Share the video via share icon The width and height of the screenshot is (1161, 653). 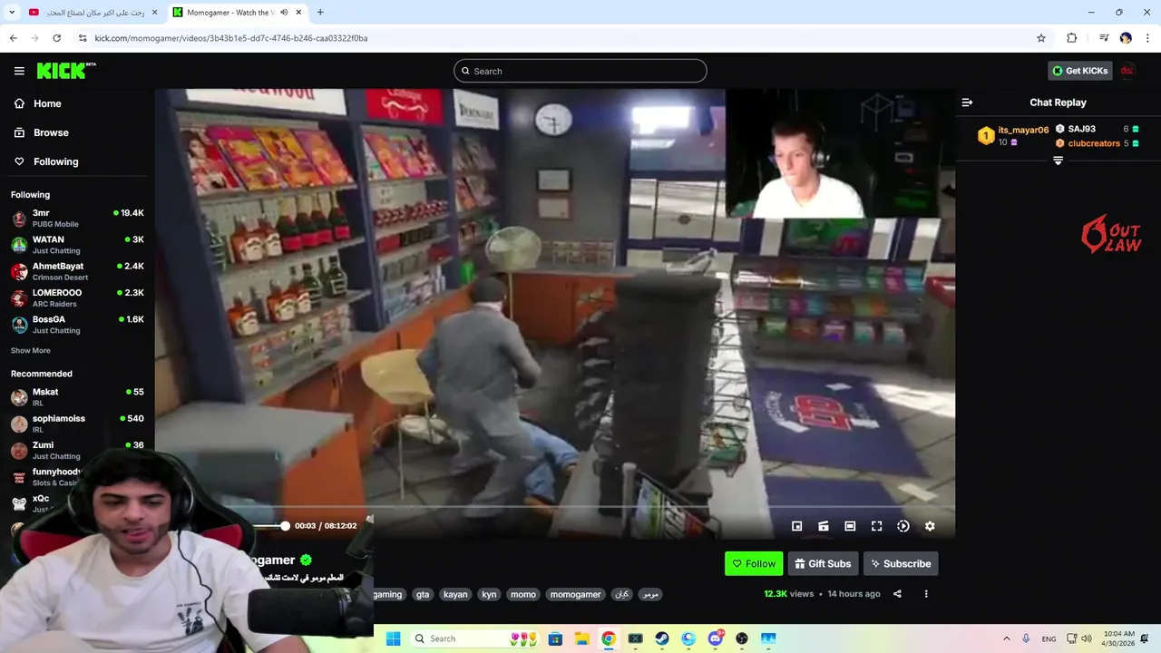click(x=897, y=594)
